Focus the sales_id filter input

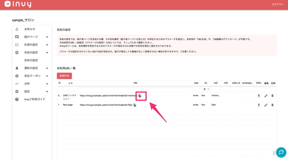coord(236,89)
